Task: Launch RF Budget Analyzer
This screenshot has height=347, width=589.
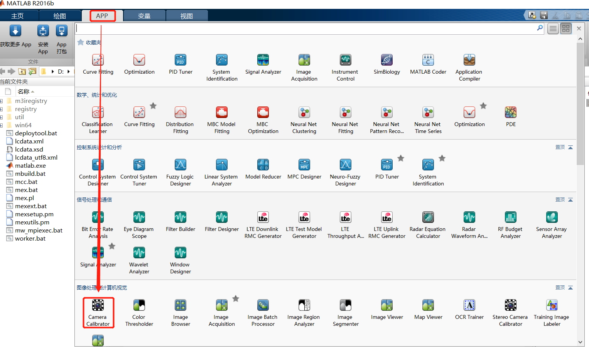Action: pos(510,225)
